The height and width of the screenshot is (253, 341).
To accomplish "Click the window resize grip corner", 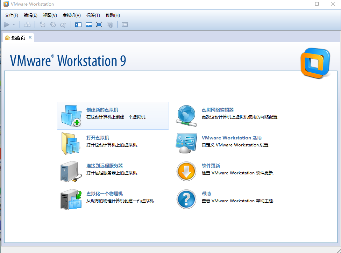I will pyautogui.click(x=339, y=251).
